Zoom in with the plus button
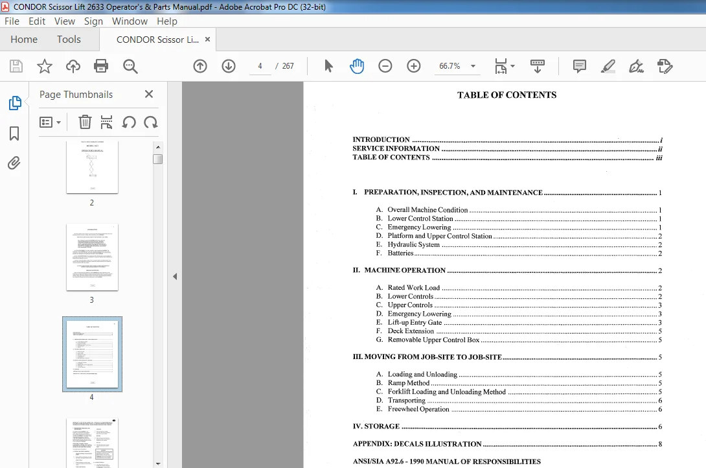 (413, 66)
